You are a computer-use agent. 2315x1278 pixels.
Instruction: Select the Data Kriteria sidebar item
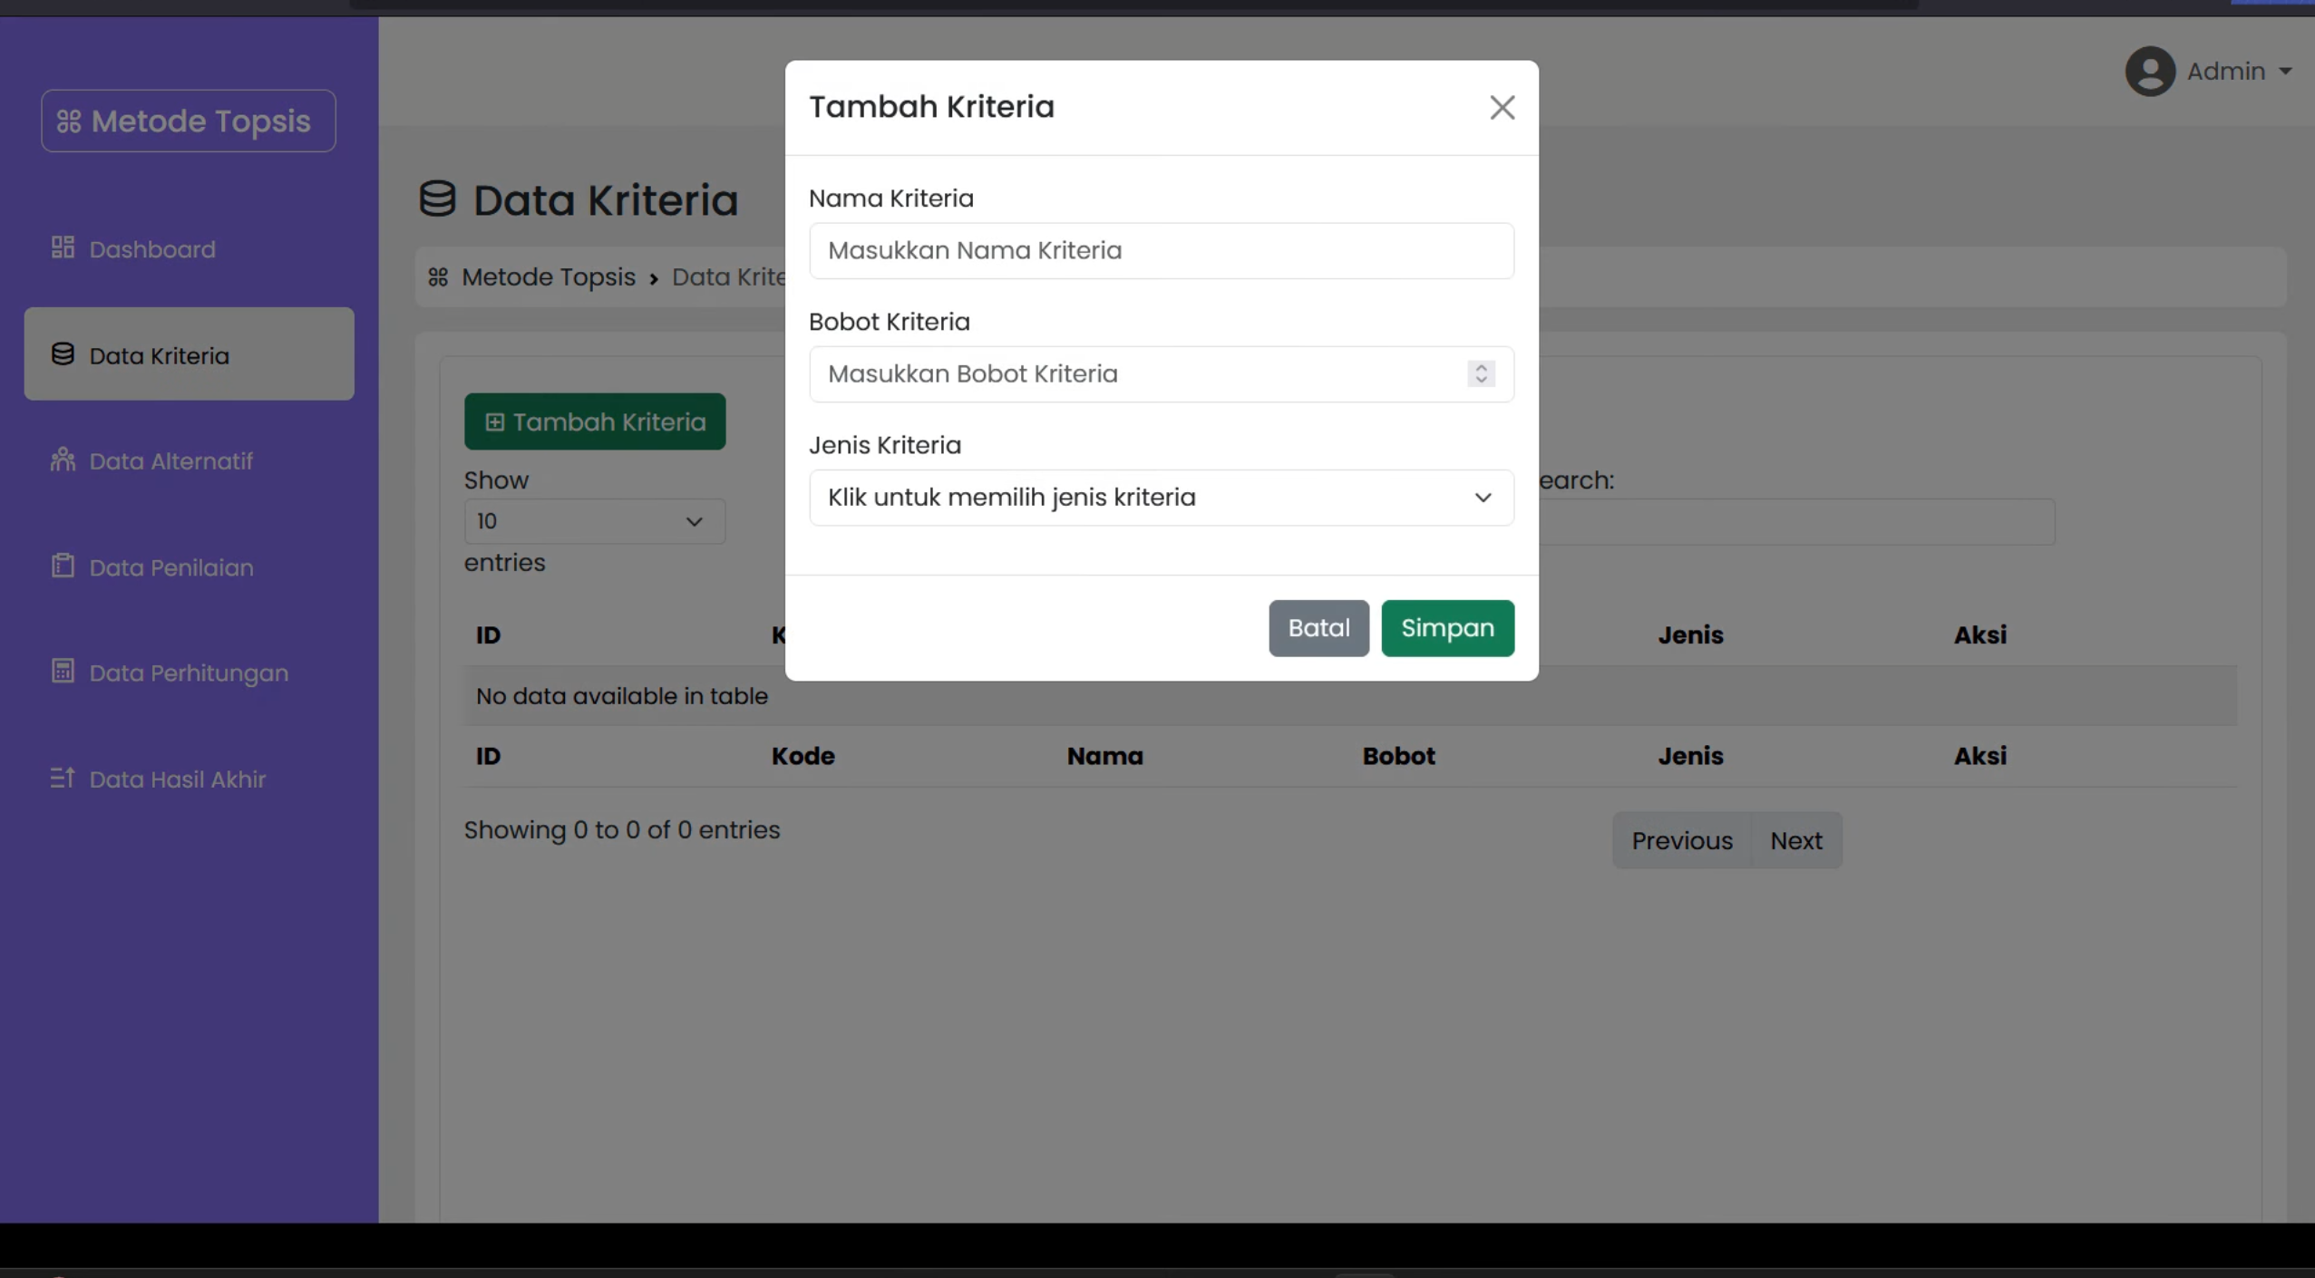pyautogui.click(x=189, y=353)
